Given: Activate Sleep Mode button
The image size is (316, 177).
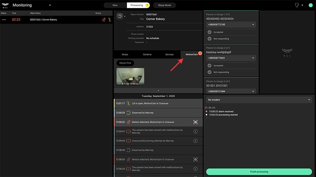Looking at the screenshot, I should click(164, 5).
